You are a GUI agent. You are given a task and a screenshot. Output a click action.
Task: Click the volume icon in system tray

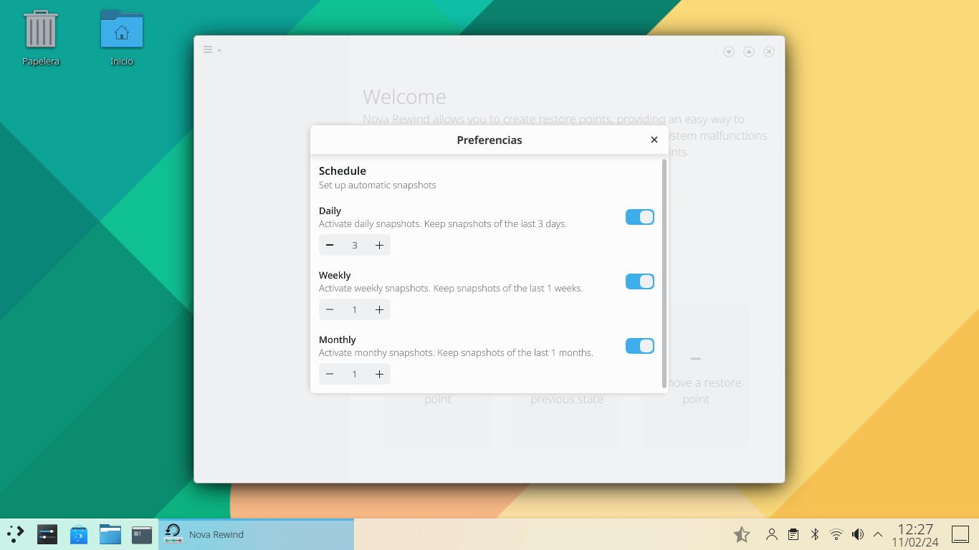(857, 534)
